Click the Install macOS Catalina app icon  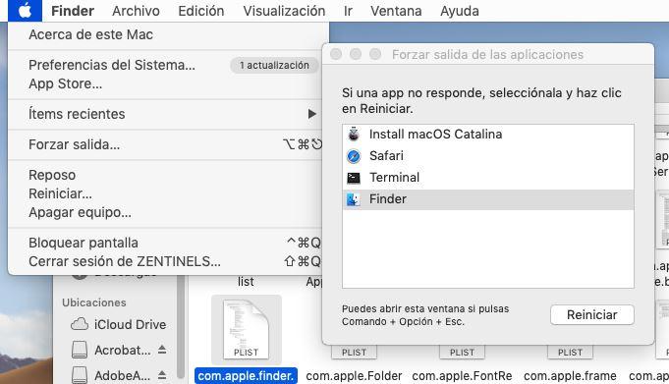tap(354, 134)
